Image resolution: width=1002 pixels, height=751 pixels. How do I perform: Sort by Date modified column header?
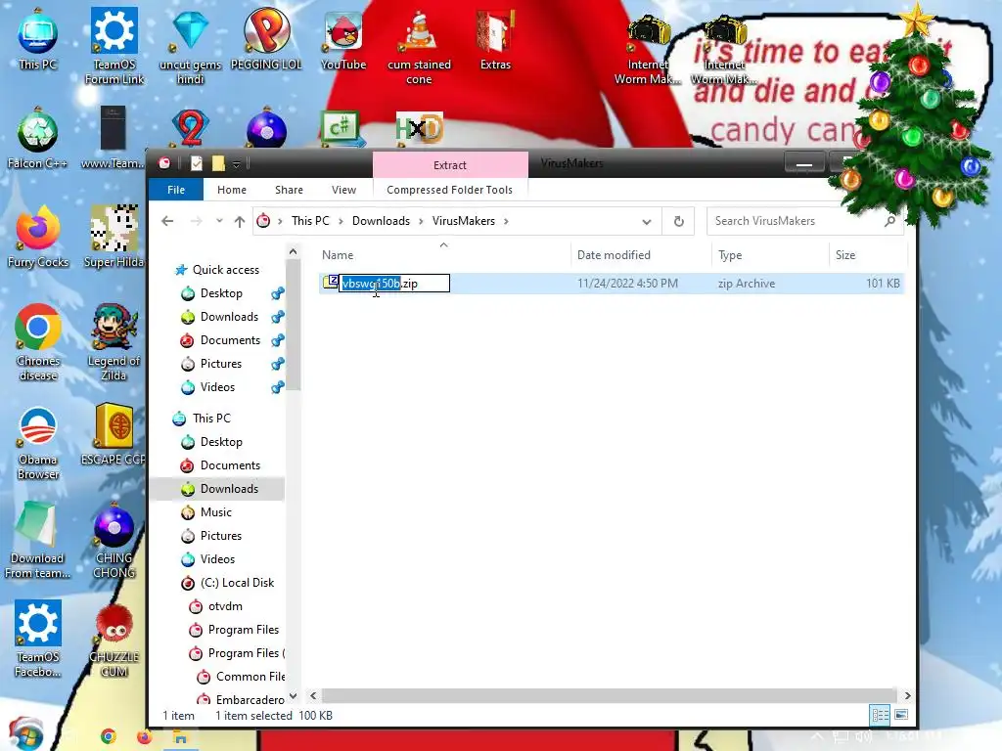(x=641, y=255)
